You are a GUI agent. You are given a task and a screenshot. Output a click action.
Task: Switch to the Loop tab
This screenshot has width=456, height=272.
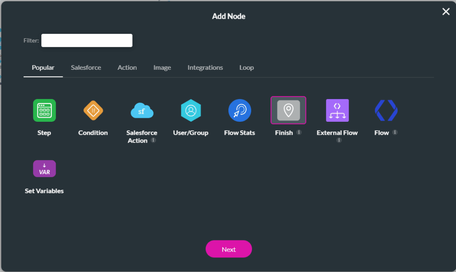point(246,68)
